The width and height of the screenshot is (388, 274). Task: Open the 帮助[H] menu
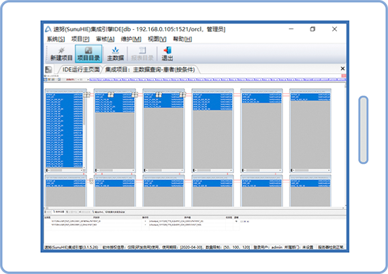tap(182, 39)
